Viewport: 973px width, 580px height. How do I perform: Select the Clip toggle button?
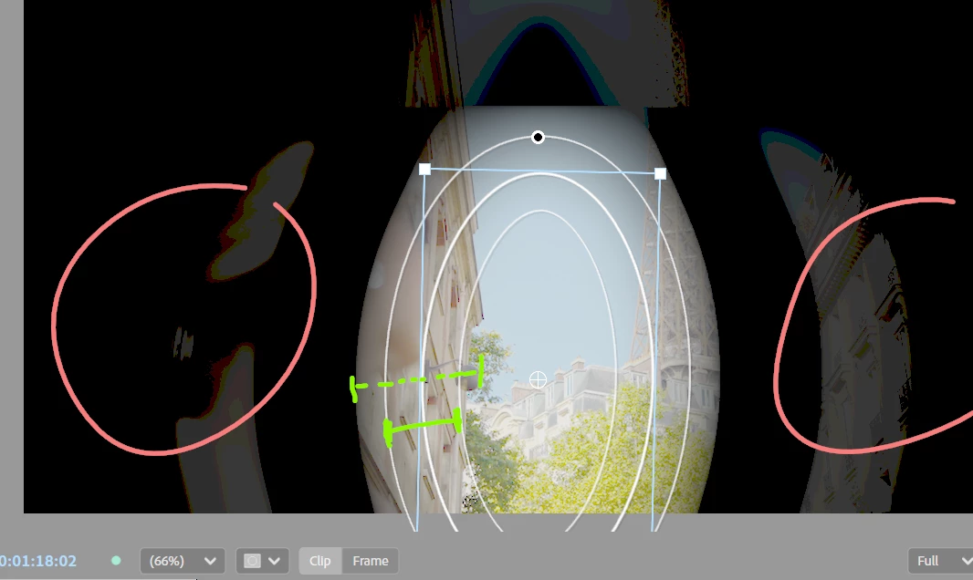320,561
